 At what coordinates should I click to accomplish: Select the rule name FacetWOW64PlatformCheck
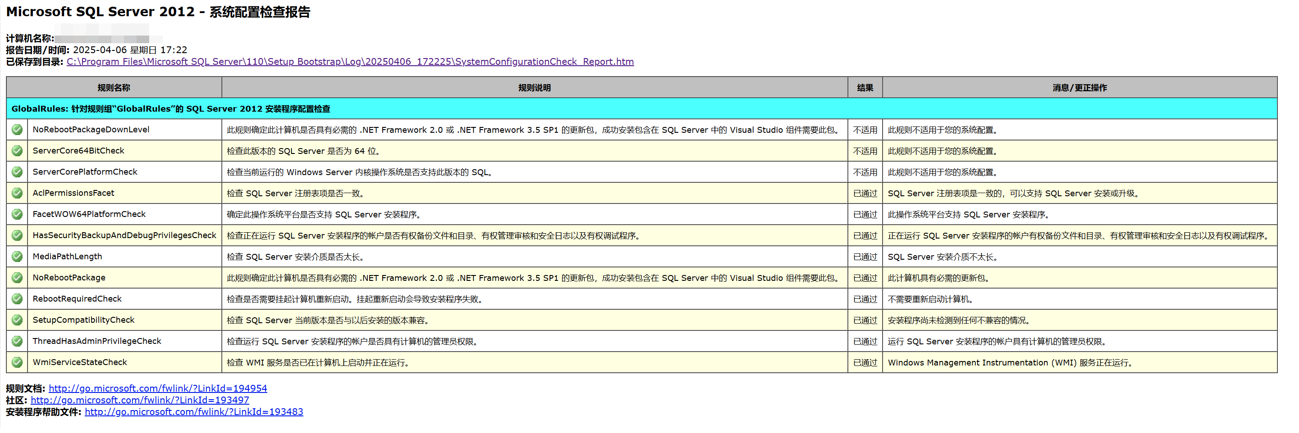pos(89,215)
